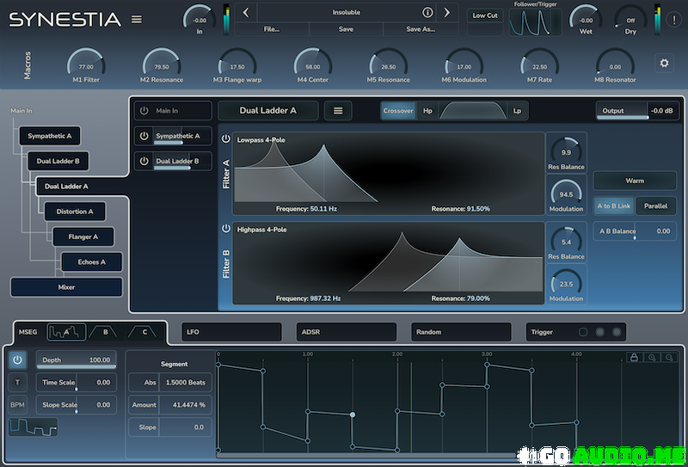Screen dimensions: 688x467
Task: Open the MSEG shape preset thumbnail
Action: [x=33, y=427]
